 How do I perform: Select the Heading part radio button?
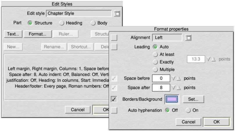(62, 23)
